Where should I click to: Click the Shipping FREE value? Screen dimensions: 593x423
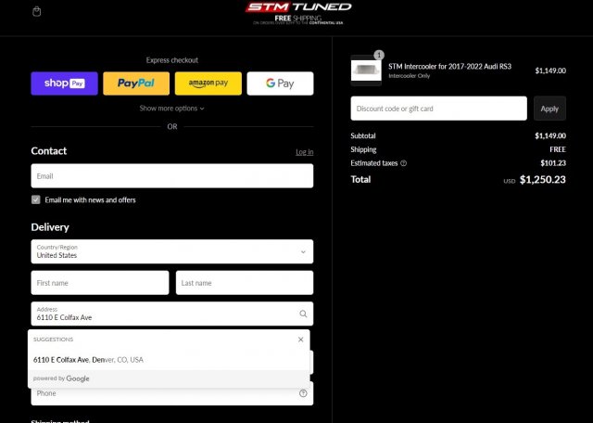[x=558, y=149]
